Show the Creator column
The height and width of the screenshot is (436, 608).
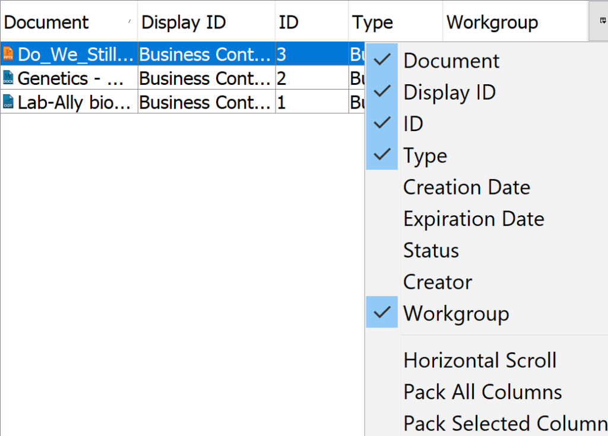(x=438, y=282)
